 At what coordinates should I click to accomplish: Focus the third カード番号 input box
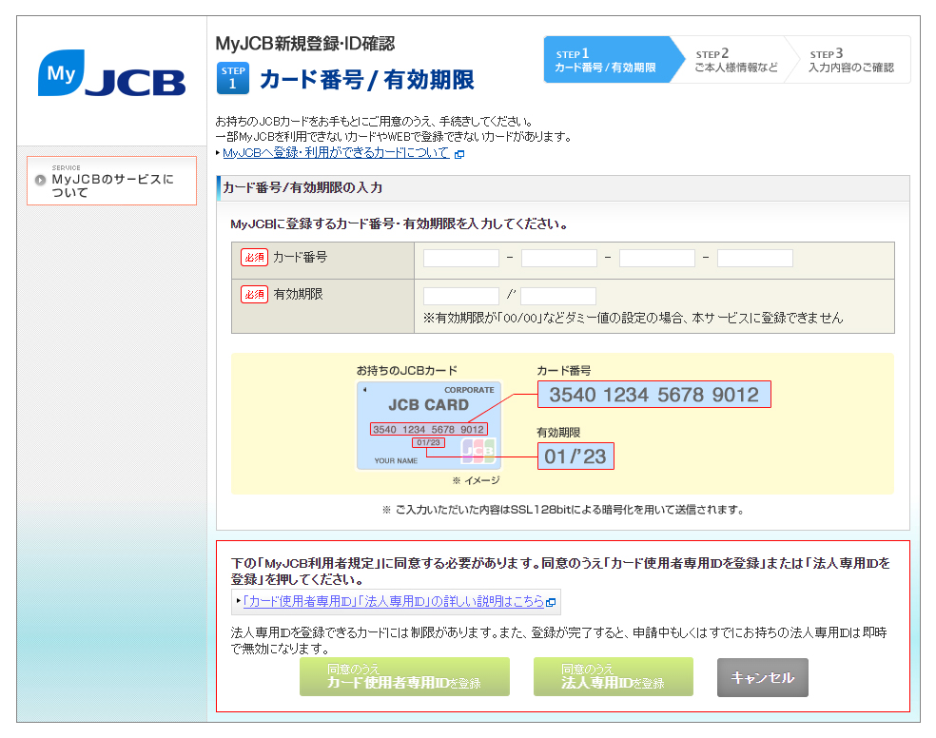(656, 259)
